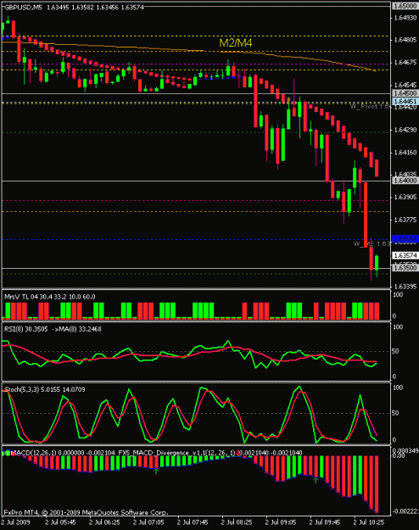Click the 1.63775 price axis value
The width and height of the screenshot is (419, 530).
click(405, 220)
